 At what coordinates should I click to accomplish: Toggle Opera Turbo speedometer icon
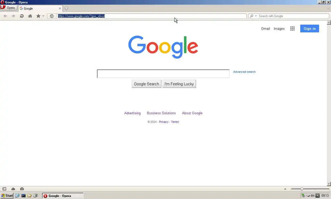point(22,189)
